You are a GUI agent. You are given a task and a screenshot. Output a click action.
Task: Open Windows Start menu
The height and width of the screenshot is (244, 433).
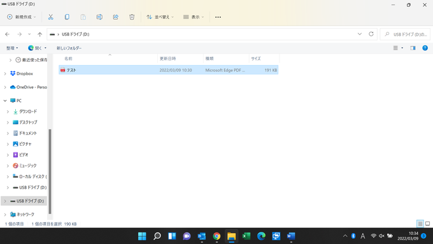pos(142,236)
